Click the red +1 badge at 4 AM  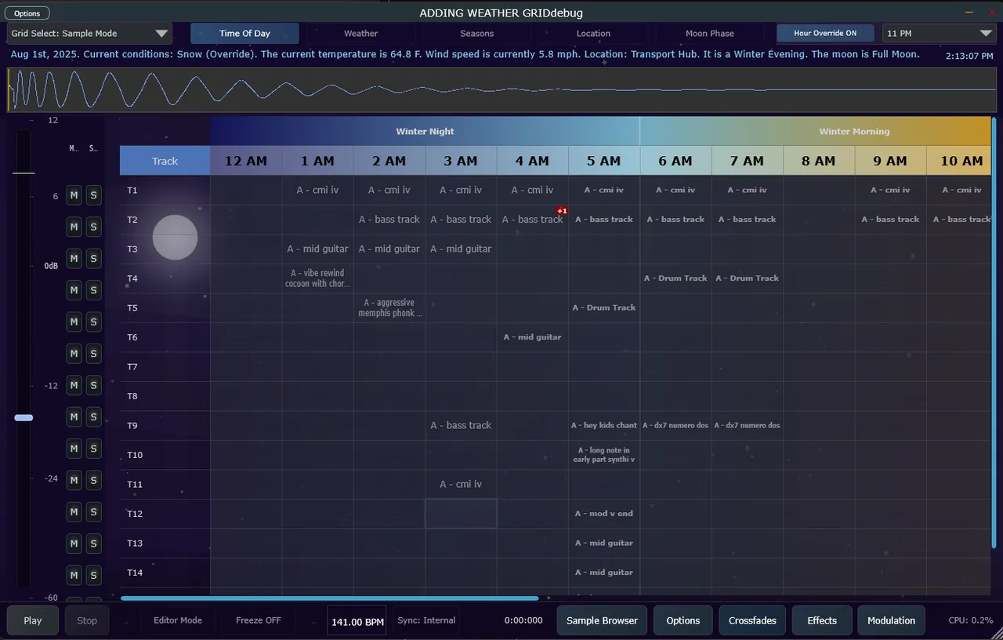(561, 211)
